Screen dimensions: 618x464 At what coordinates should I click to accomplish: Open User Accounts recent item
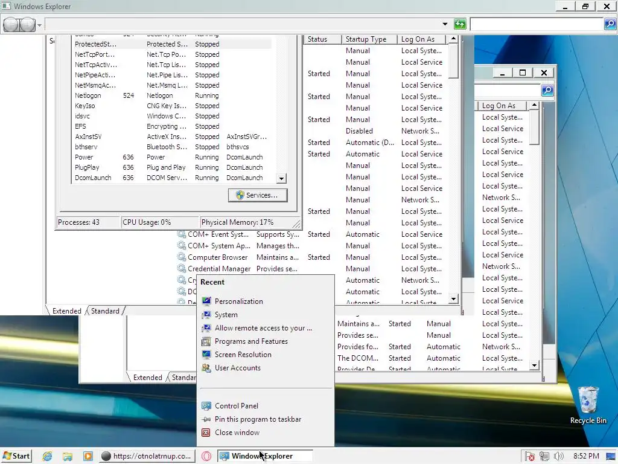click(x=237, y=368)
